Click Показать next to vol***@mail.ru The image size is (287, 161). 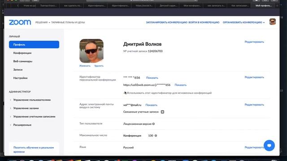tap(152, 105)
